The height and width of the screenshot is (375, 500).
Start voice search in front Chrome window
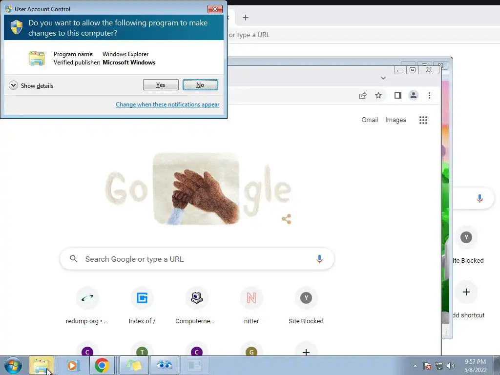click(319, 259)
